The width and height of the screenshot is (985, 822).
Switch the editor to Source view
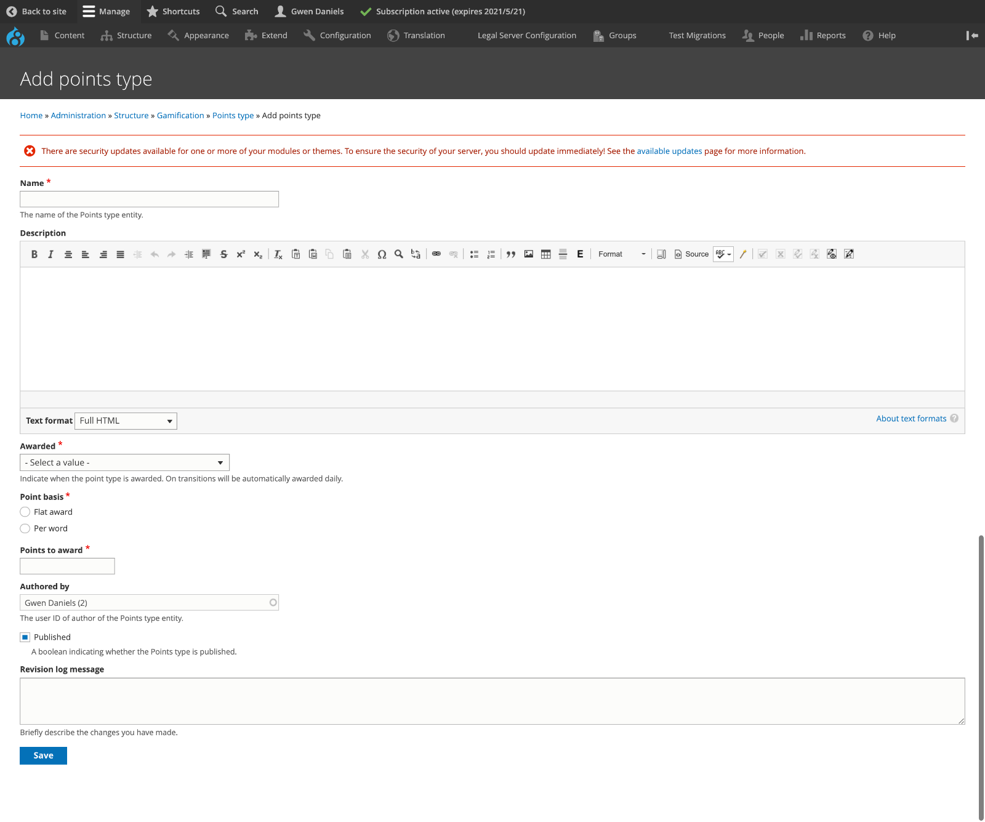(x=691, y=254)
